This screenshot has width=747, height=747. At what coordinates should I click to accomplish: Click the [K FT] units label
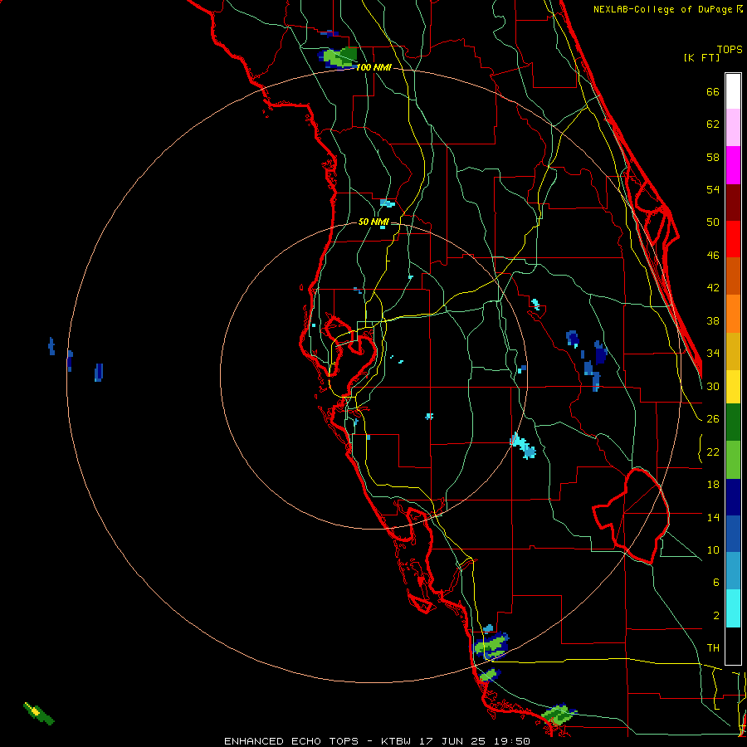point(701,58)
